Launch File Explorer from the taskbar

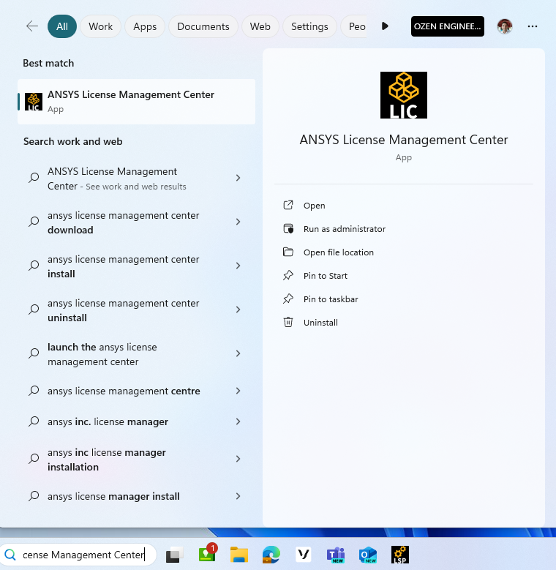click(x=239, y=555)
